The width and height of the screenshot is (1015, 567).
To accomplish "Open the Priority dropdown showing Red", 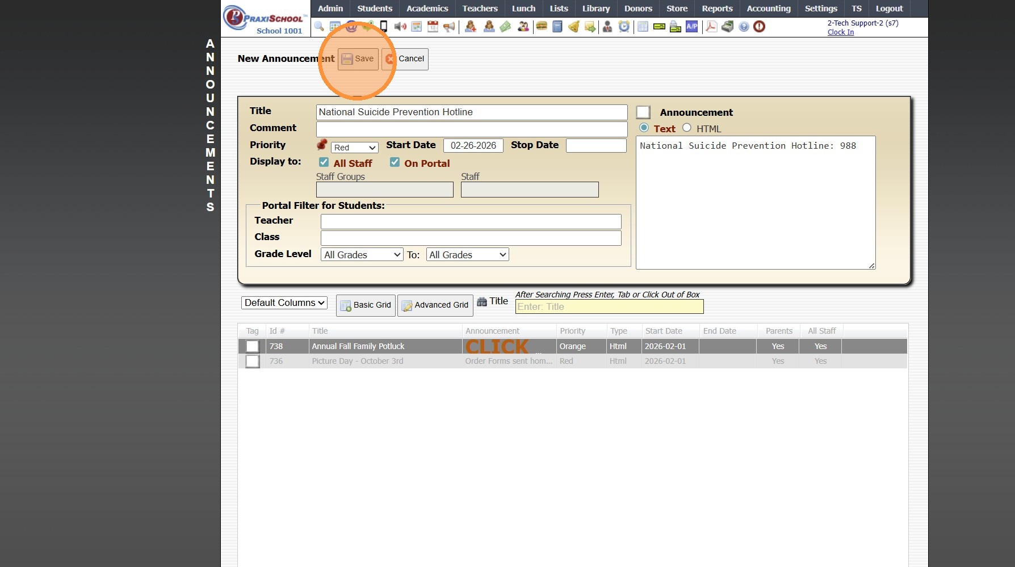I will tap(355, 148).
